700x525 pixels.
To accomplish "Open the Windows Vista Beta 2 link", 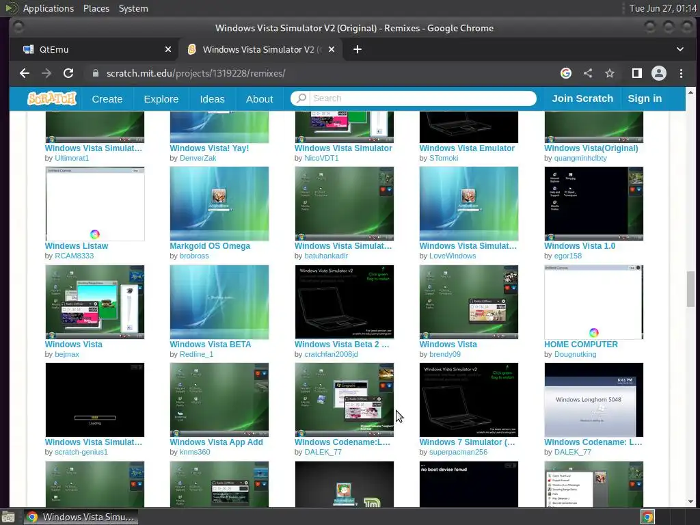I will pos(342,345).
